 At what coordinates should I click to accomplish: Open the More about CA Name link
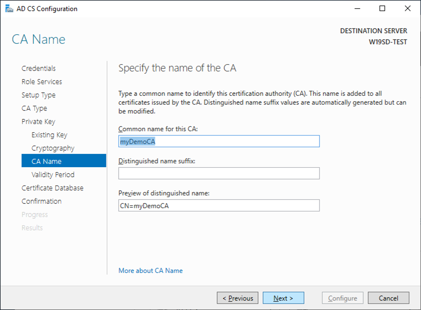(x=151, y=271)
